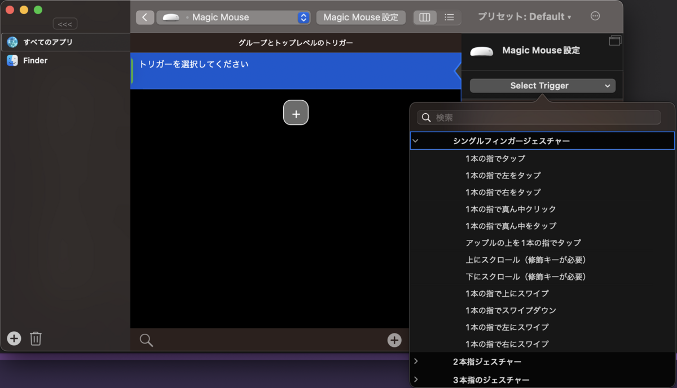This screenshot has width=677, height=388.
Task: Click the round plus icon at trigger list bottom
Action: coord(394,340)
